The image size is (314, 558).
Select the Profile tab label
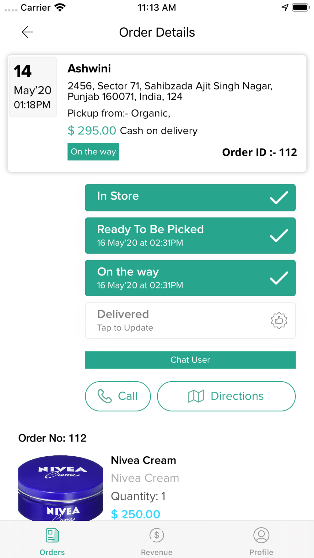pyautogui.click(x=261, y=552)
